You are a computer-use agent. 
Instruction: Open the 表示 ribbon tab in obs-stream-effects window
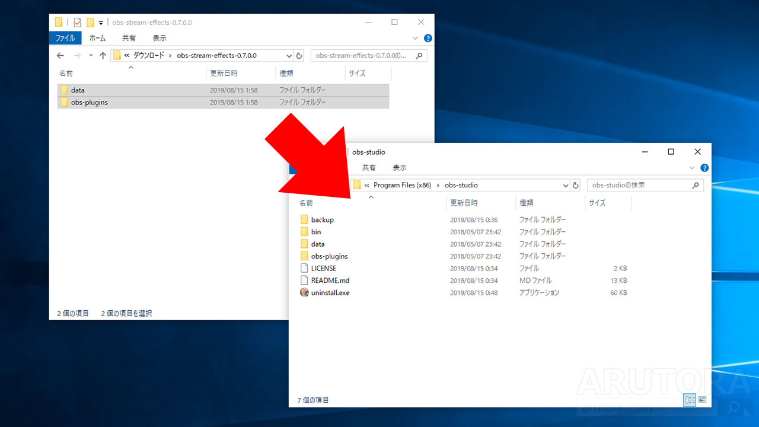click(160, 38)
